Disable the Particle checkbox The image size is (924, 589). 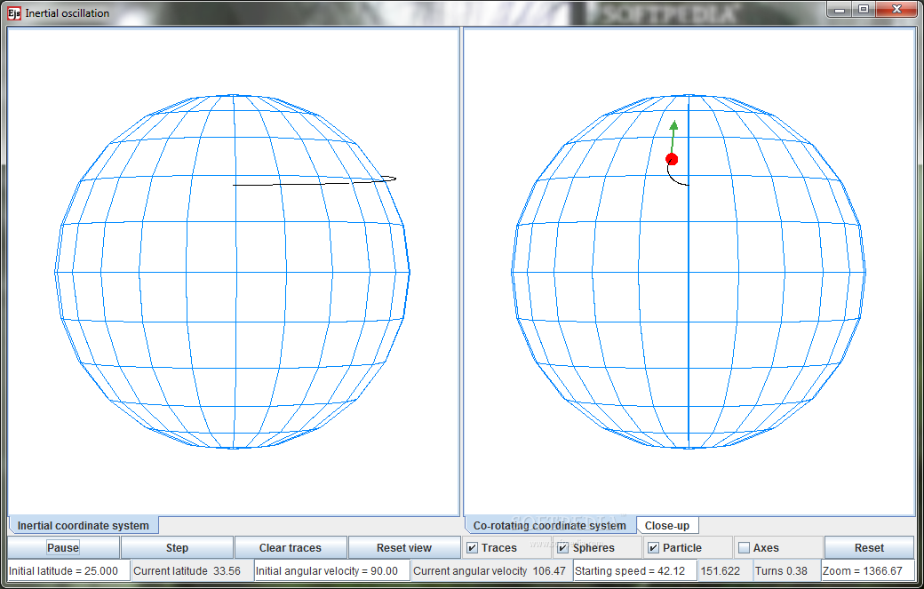point(653,548)
